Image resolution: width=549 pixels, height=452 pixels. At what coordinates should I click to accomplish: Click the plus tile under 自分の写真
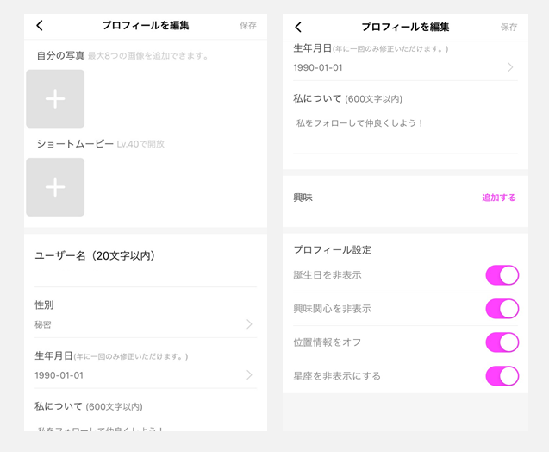[55, 99]
